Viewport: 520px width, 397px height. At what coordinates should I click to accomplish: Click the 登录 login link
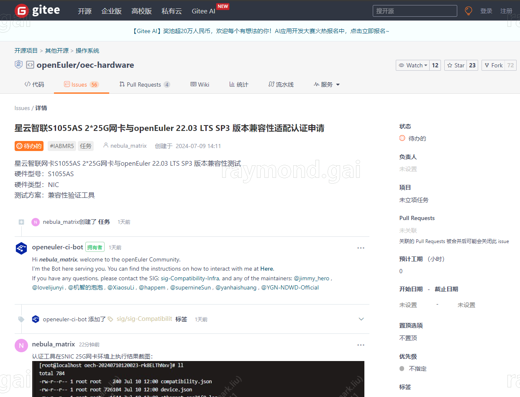[x=486, y=11]
